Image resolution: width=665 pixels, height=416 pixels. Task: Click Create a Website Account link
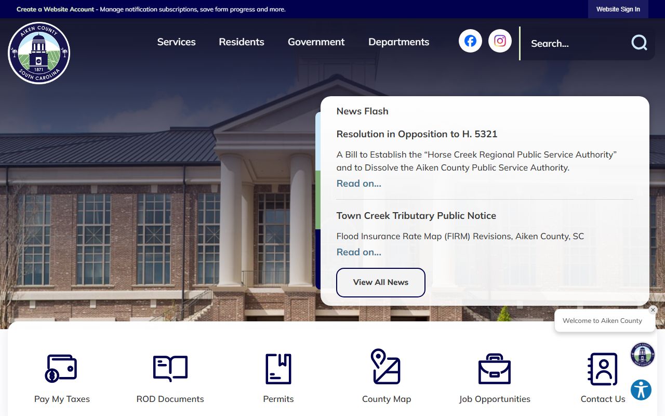[56, 9]
